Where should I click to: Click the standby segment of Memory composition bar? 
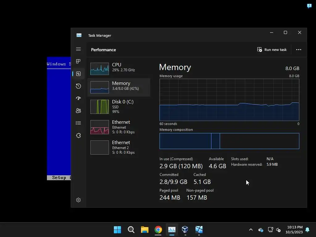click(260, 141)
